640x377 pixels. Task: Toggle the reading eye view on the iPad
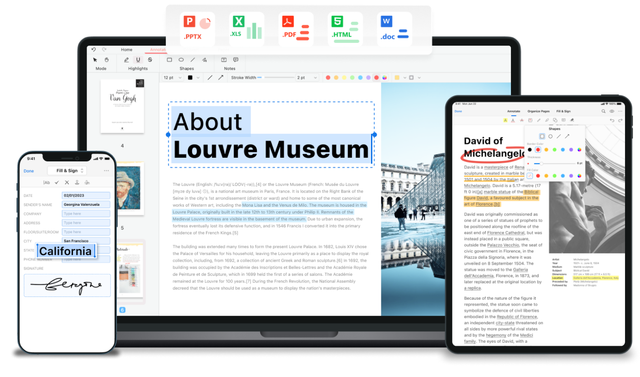coord(611,112)
